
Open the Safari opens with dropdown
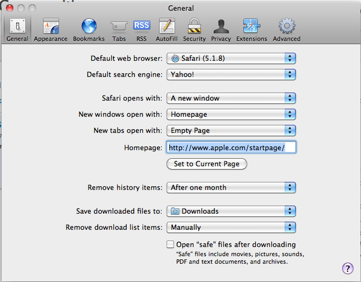(x=231, y=98)
